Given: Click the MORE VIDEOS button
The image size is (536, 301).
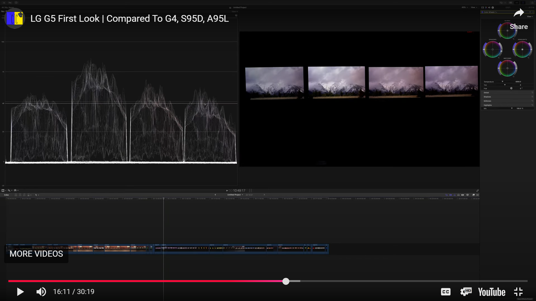Looking at the screenshot, I should pyautogui.click(x=36, y=254).
